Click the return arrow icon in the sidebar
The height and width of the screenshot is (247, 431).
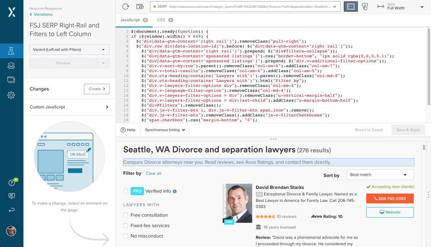tap(11, 210)
